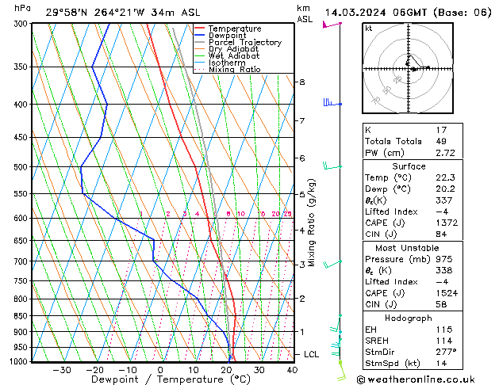Viewport: 499px width, 385px height.
Task: Click the surface Dewp value 20.2
Action: click(445, 189)
